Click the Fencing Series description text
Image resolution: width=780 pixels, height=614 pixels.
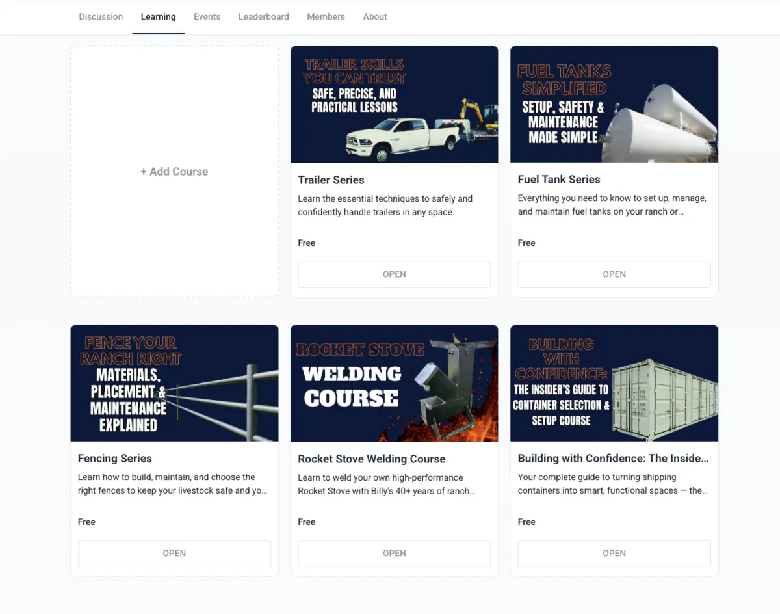pos(173,484)
